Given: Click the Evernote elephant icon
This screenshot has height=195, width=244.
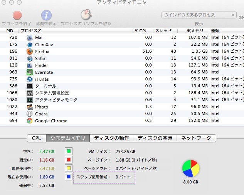Looking at the screenshot, I should click(30, 72).
